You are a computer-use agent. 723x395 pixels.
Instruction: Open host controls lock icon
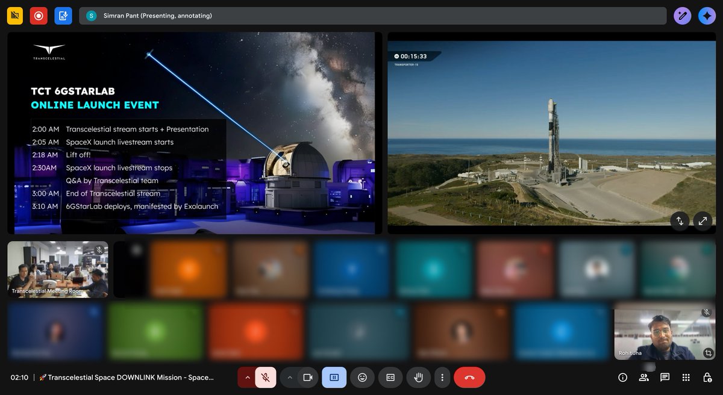pyautogui.click(x=707, y=378)
